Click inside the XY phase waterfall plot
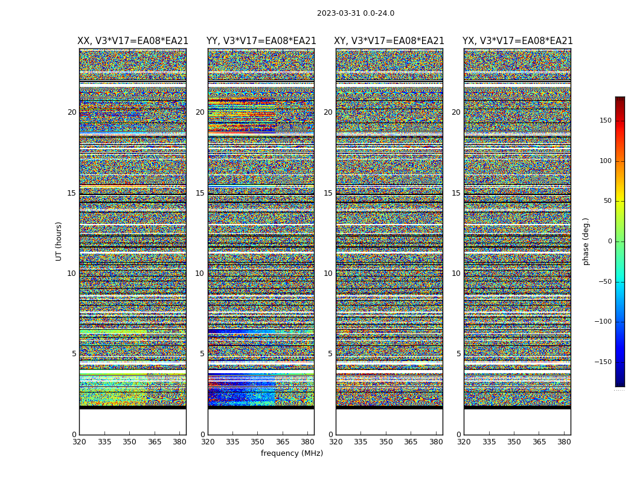 click(x=389, y=241)
